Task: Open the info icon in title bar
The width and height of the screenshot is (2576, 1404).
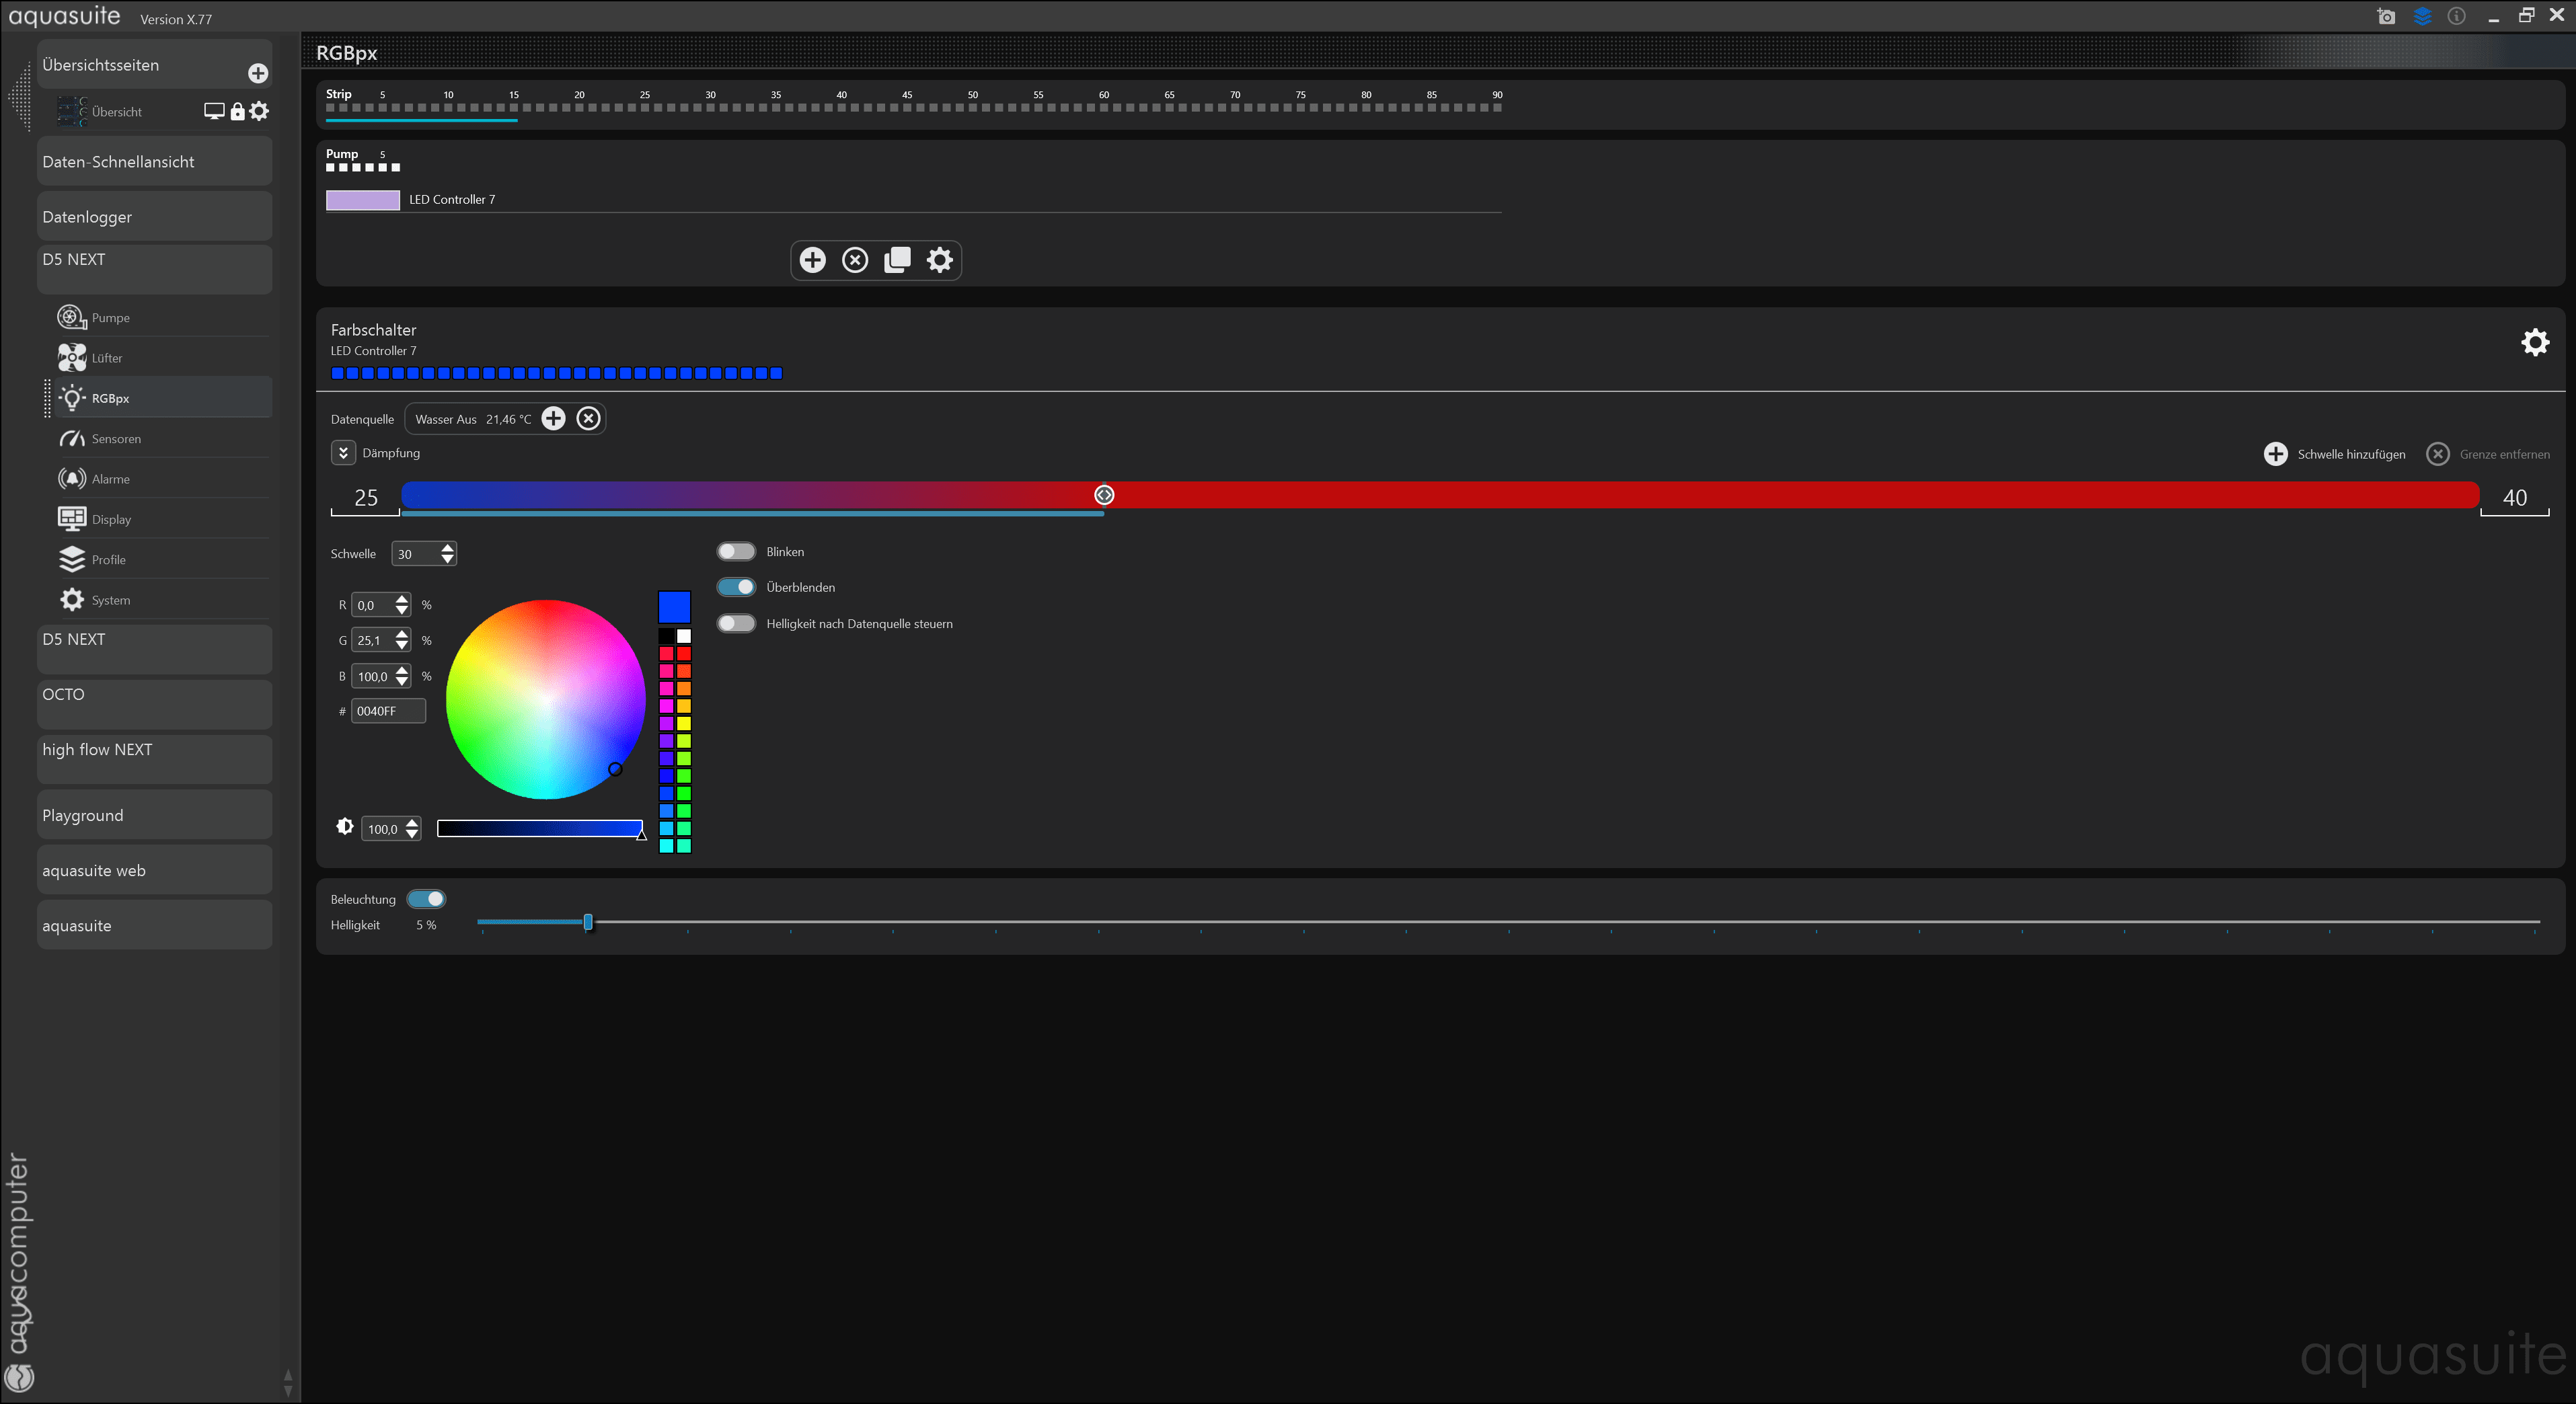Action: pyautogui.click(x=2457, y=16)
